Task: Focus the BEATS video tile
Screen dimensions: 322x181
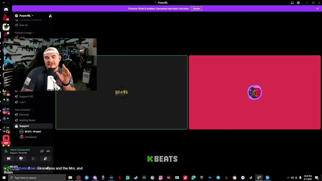Action: (122, 92)
